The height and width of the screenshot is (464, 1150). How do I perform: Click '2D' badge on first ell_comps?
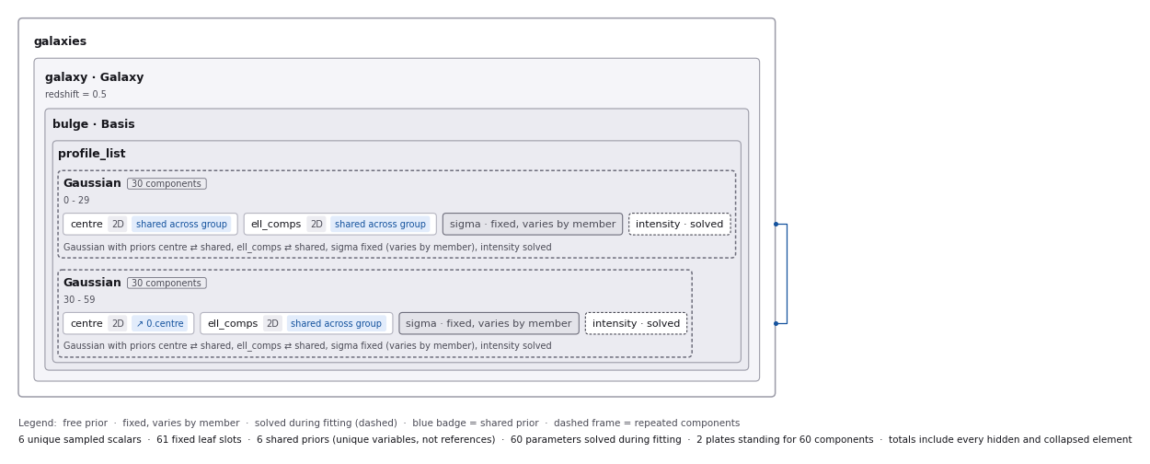pyautogui.click(x=316, y=225)
